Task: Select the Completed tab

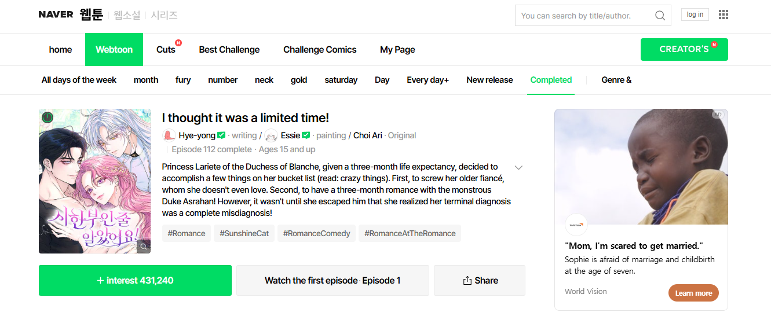Action: (551, 80)
